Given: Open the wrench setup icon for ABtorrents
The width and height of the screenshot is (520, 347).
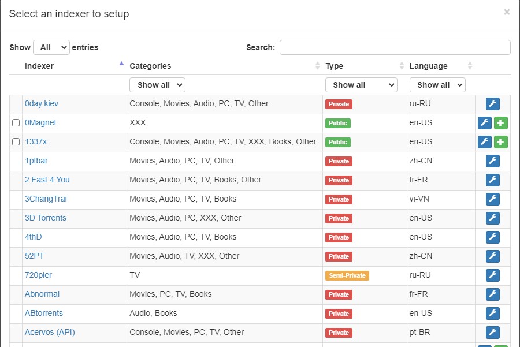Looking at the screenshot, I should [x=492, y=313].
